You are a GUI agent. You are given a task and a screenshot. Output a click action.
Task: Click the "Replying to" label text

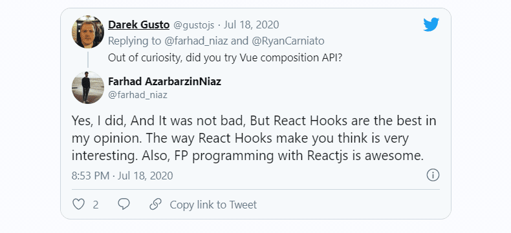tap(135, 41)
